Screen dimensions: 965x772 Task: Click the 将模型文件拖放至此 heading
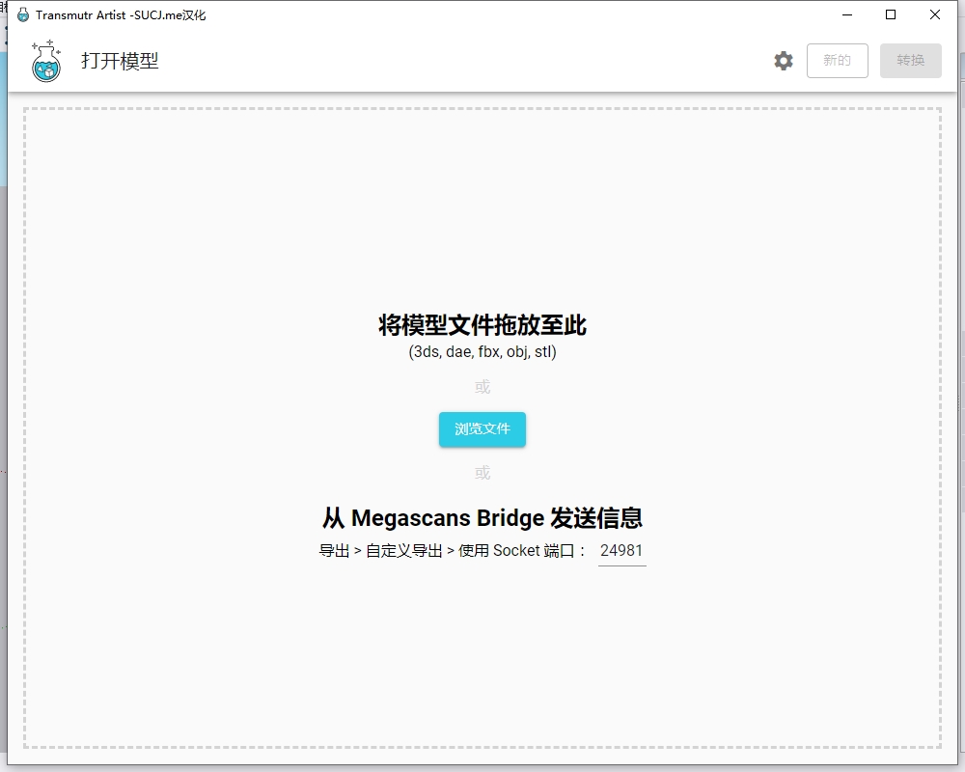pos(482,325)
